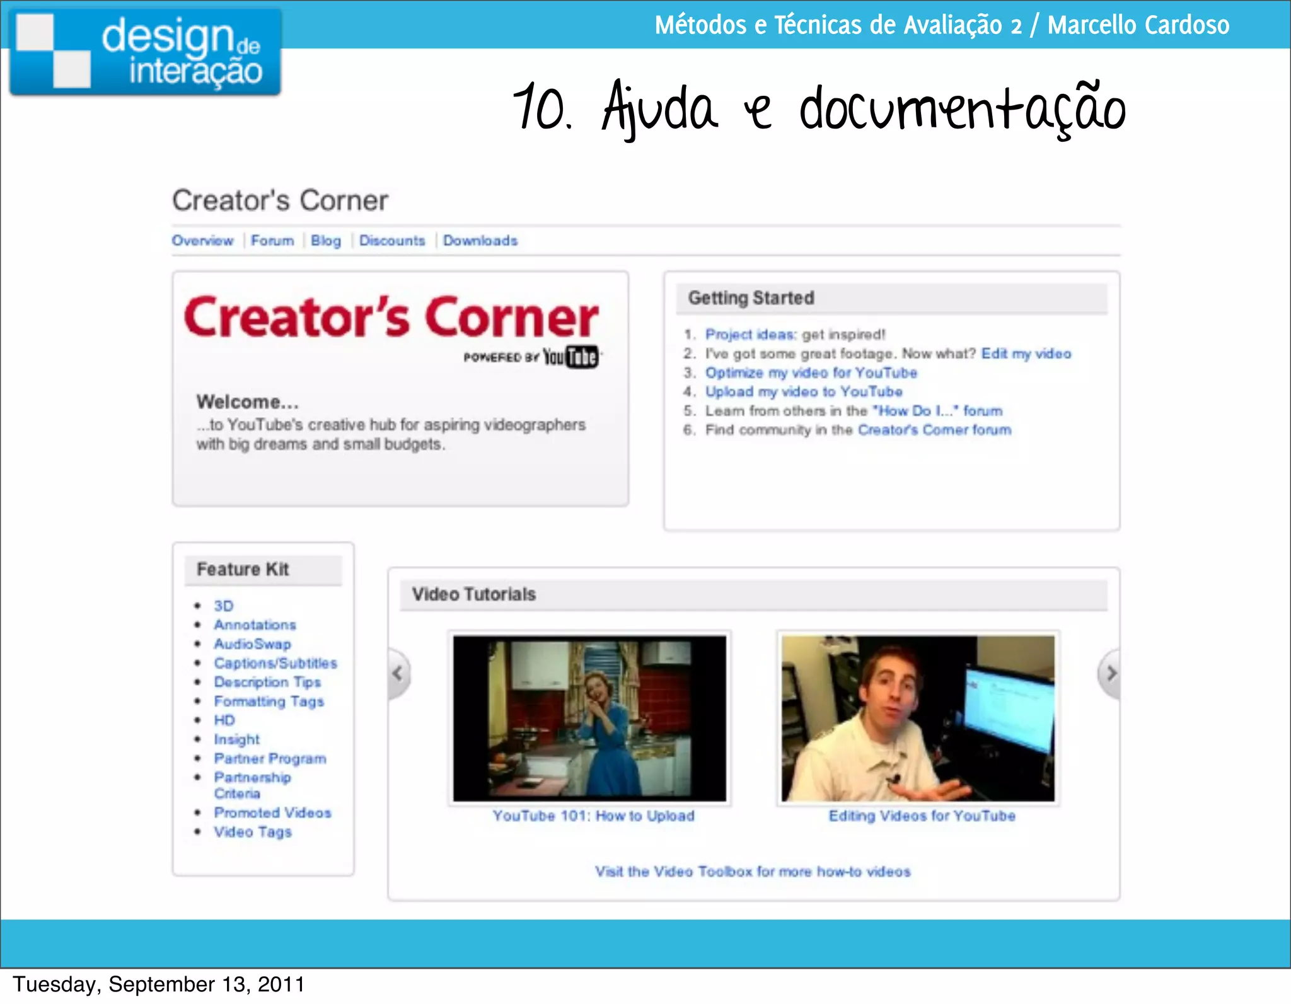Viewport: 1291px width, 1004px height.
Task: Open the Captions/Subtitles feature link
Action: (x=275, y=663)
